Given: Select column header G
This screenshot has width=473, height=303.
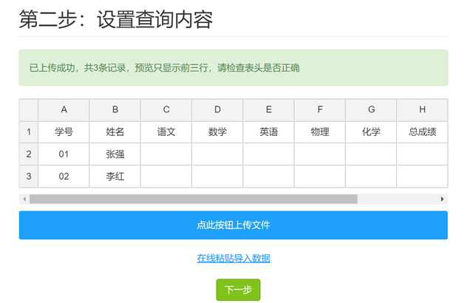Looking at the screenshot, I should pos(371,109).
